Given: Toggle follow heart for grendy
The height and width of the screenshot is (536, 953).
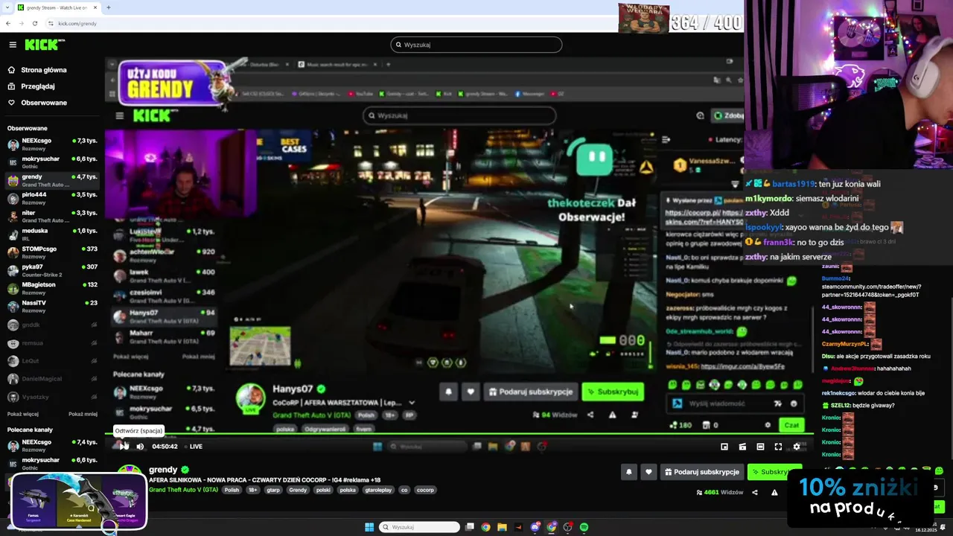Looking at the screenshot, I should click(x=648, y=472).
